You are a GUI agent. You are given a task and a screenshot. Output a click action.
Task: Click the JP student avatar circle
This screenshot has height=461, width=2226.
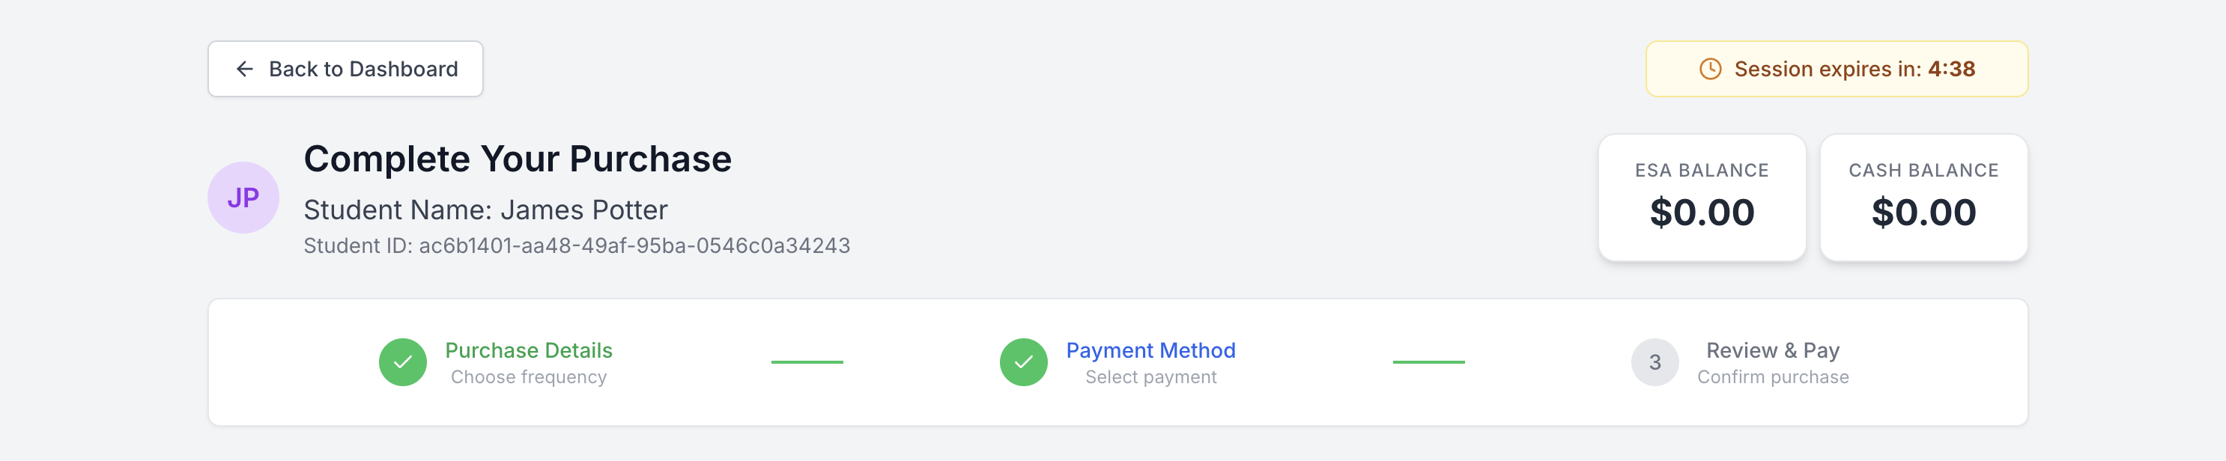pyautogui.click(x=245, y=197)
